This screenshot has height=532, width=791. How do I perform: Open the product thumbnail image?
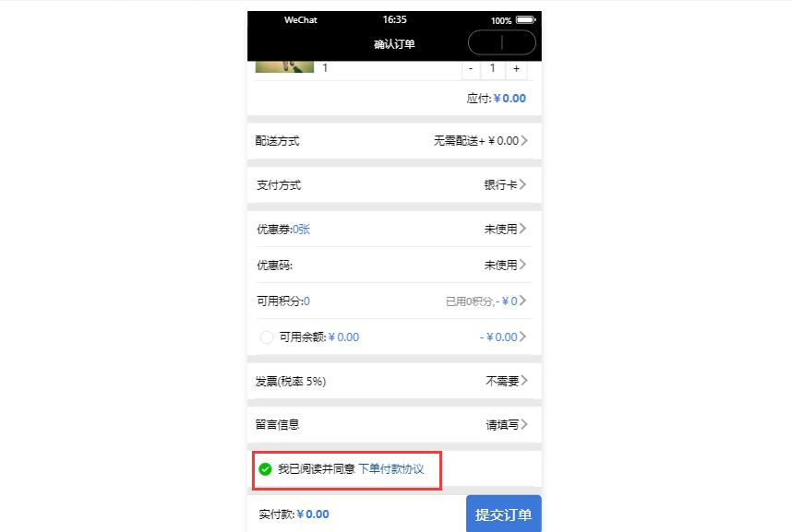[284, 66]
